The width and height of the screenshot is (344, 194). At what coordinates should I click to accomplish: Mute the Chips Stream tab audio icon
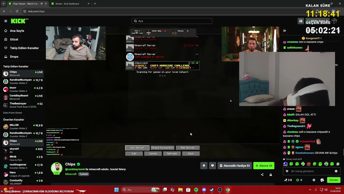(41, 4)
